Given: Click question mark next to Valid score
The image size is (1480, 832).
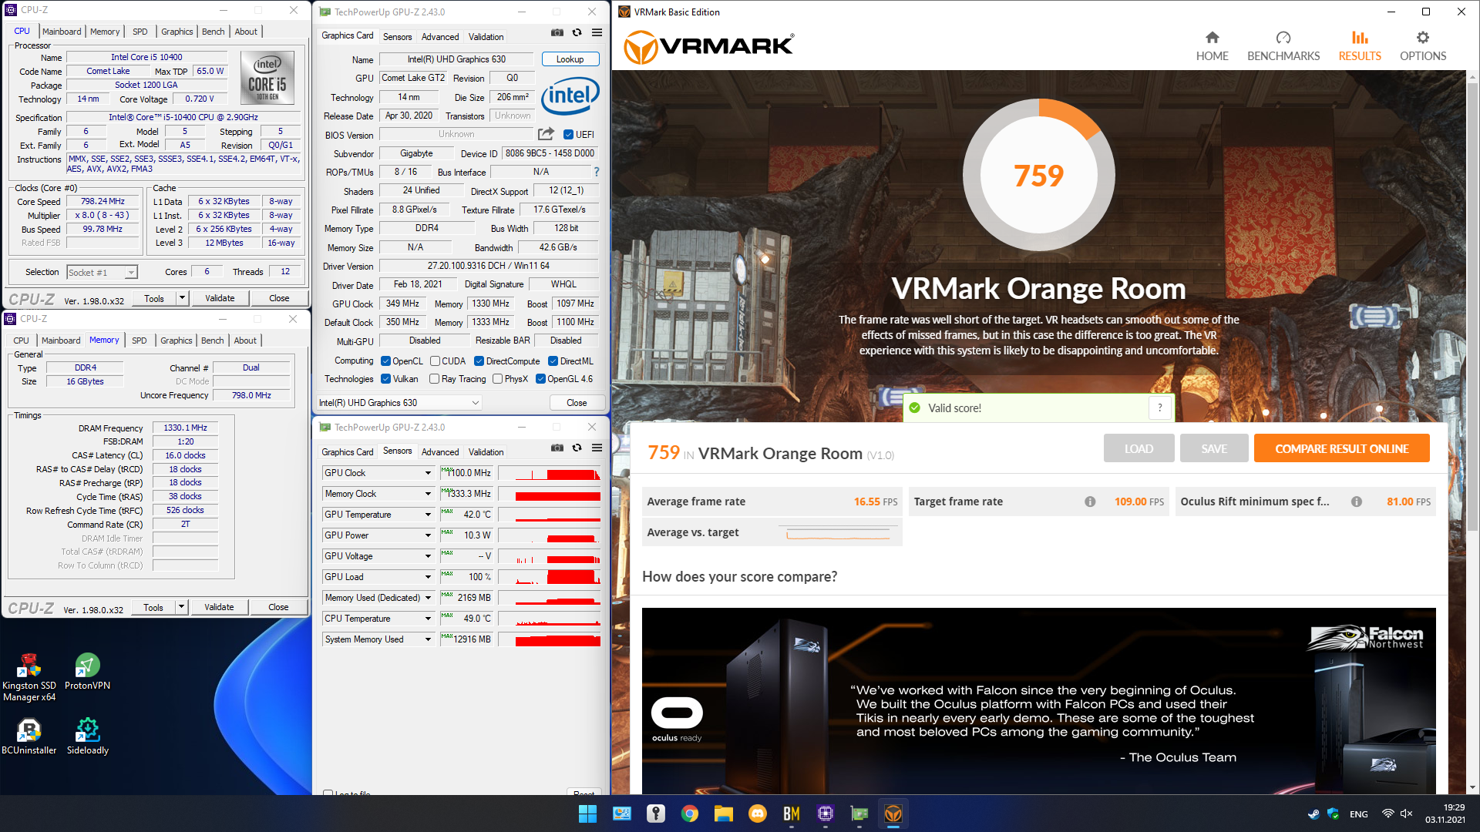Looking at the screenshot, I should tap(1159, 408).
